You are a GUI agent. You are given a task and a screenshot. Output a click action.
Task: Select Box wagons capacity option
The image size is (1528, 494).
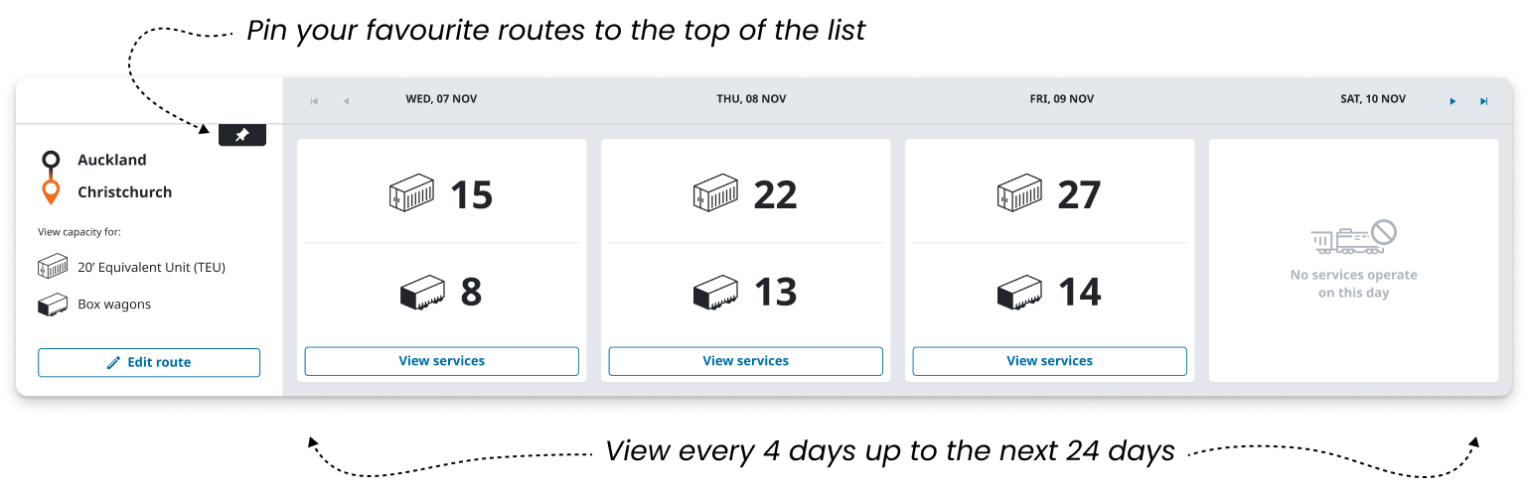coord(114,305)
